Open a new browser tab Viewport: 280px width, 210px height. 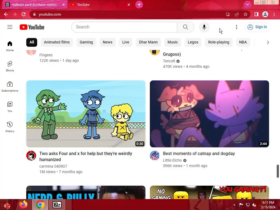pos(139,5)
